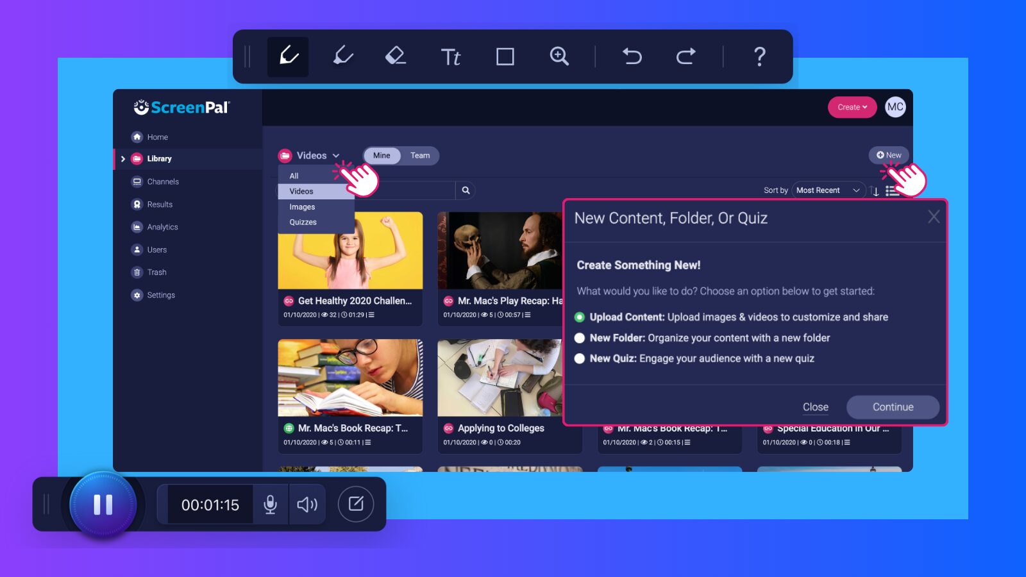Open the Mr. Mac's Play Recap thumbnail
This screenshot has height=577, width=1026.
pyautogui.click(x=500, y=251)
